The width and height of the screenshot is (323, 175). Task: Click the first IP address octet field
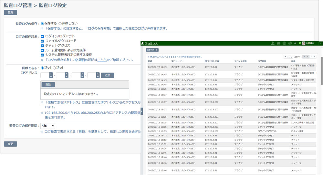(47, 75)
